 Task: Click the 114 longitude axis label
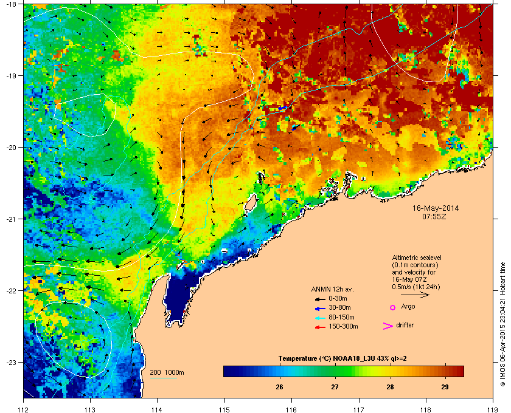click(157, 409)
